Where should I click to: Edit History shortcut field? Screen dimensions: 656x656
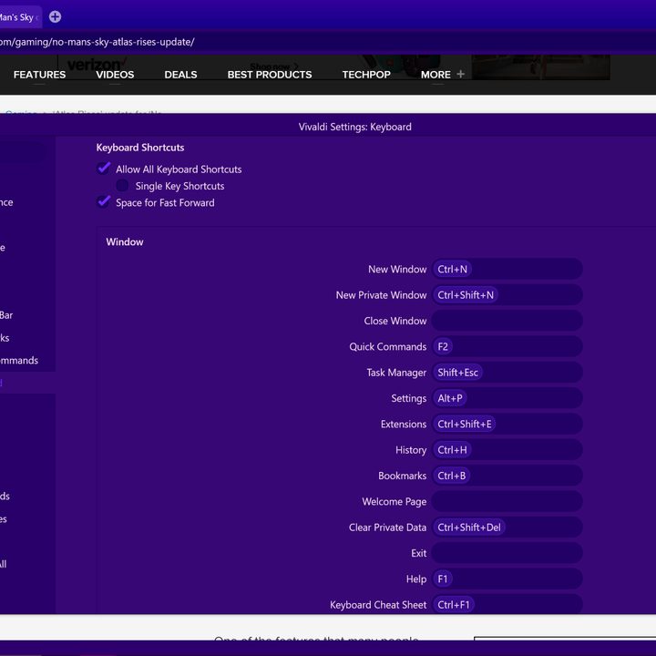pos(507,450)
